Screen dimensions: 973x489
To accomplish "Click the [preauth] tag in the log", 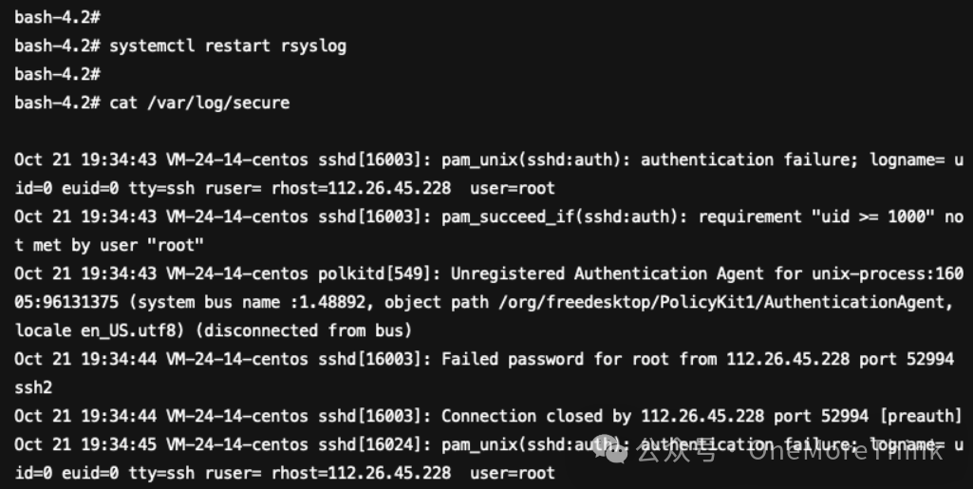I will (x=921, y=417).
